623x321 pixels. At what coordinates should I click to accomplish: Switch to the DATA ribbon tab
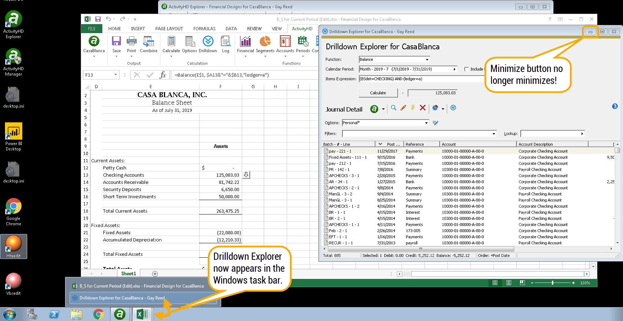coord(231,29)
